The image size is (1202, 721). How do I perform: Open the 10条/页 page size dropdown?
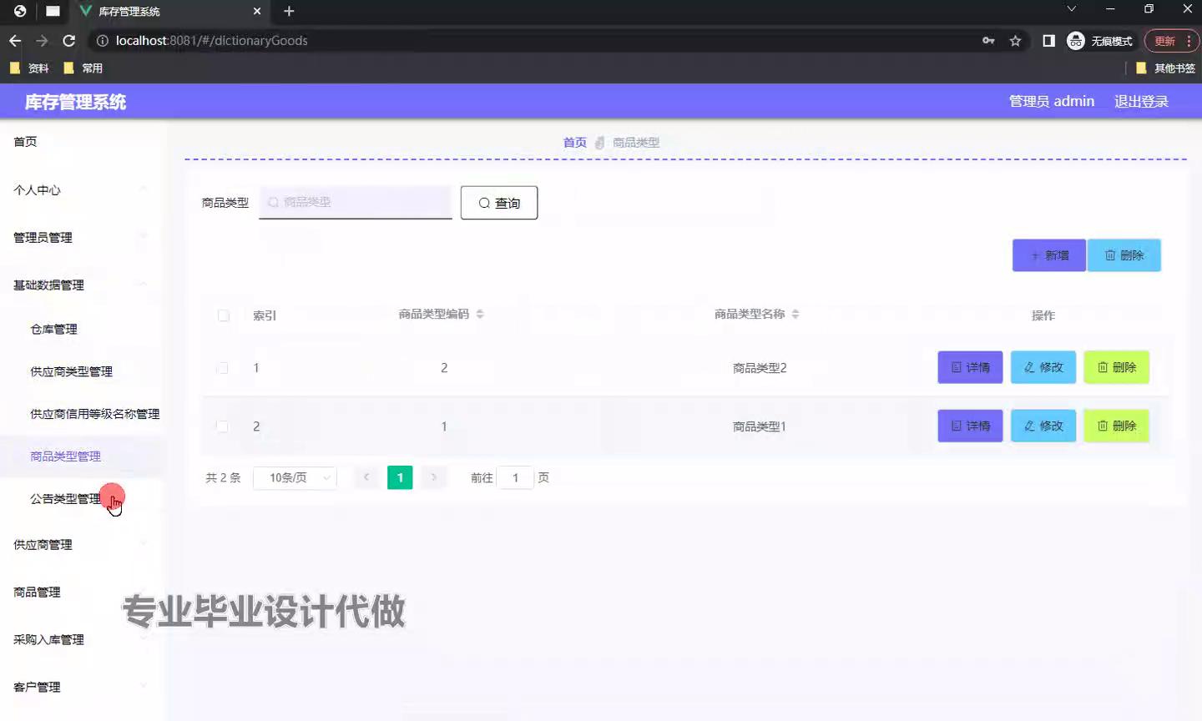click(295, 478)
